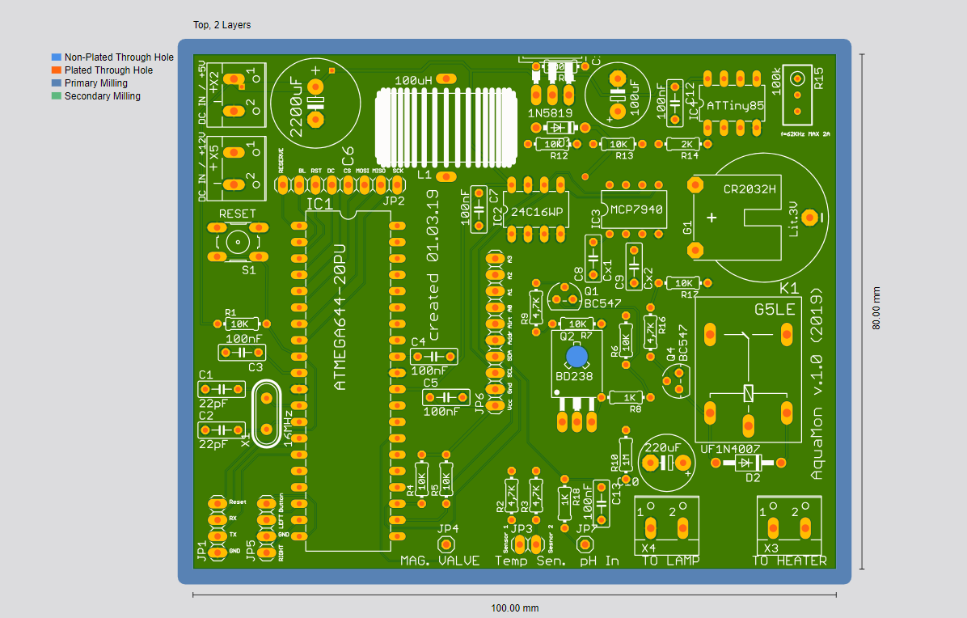Click the white L1 inductor coil
967x618 pixels.
(x=445, y=128)
